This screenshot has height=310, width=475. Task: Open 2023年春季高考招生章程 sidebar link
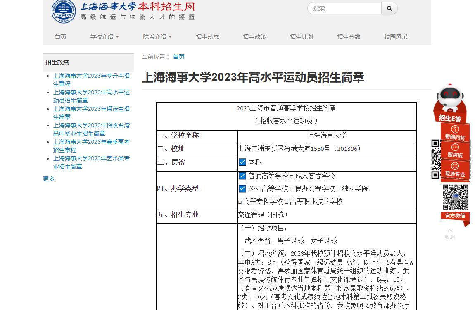pos(91,146)
